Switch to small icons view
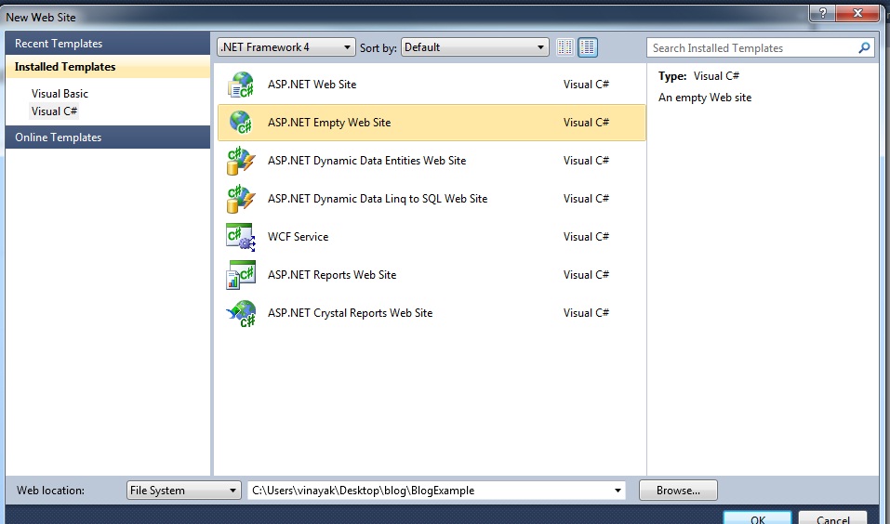Viewport: 890px width, 524px height. click(x=565, y=47)
